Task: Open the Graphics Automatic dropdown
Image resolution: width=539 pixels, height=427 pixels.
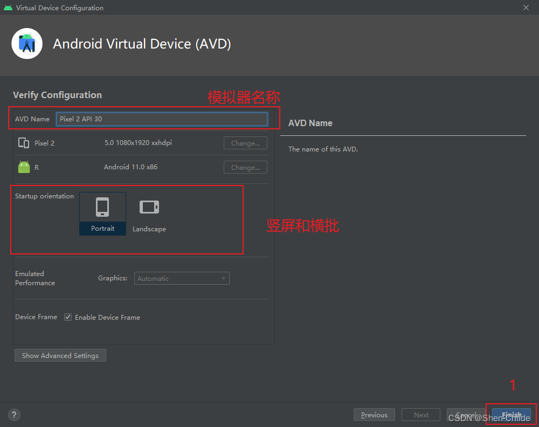Action: 182,278
